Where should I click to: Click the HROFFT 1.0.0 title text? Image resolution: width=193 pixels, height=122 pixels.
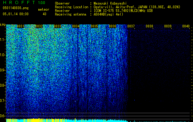point(24,2)
